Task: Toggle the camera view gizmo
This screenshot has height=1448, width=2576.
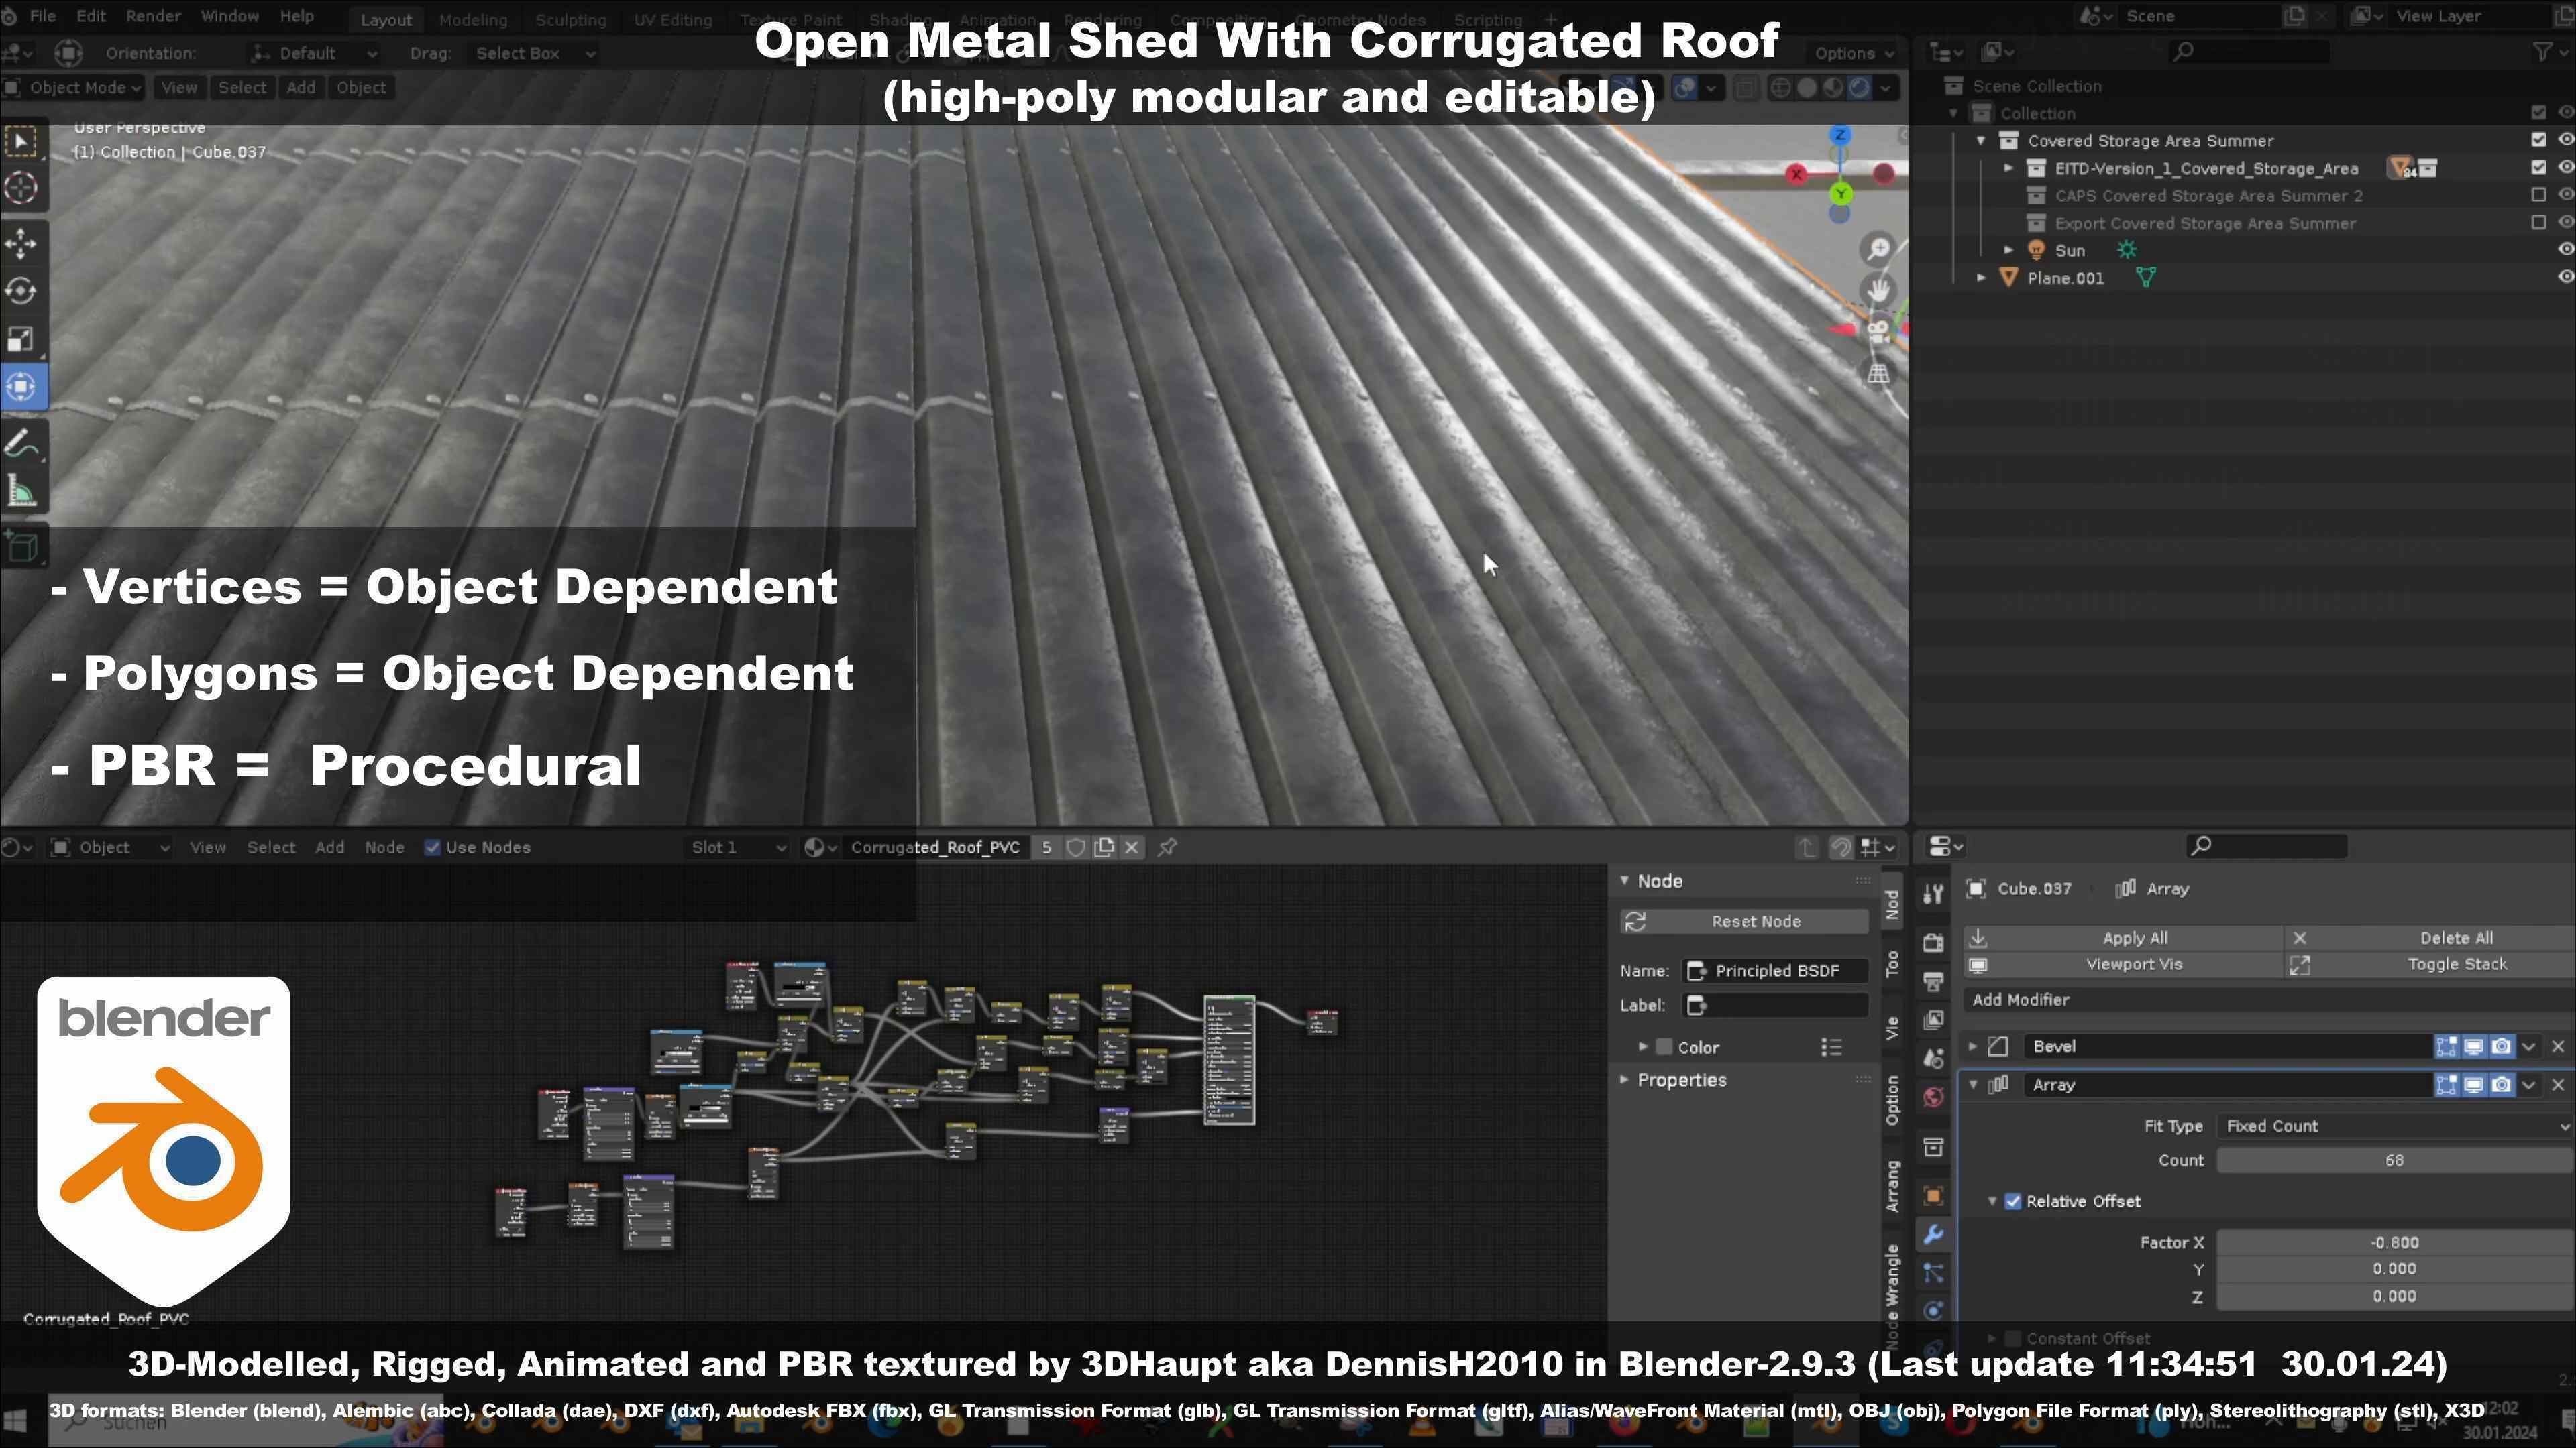Action: (1878, 332)
